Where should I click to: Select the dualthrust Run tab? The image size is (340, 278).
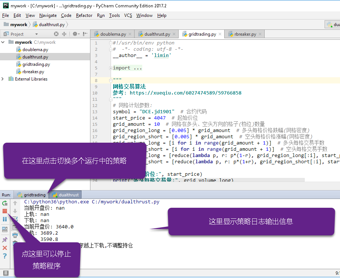tap(66, 195)
